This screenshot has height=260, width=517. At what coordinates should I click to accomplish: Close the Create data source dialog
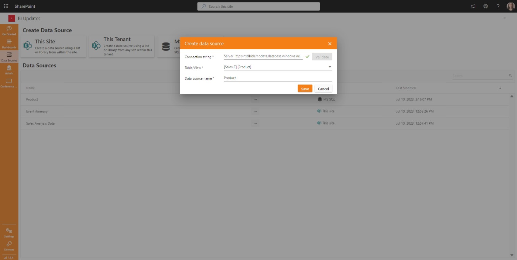tap(330, 44)
